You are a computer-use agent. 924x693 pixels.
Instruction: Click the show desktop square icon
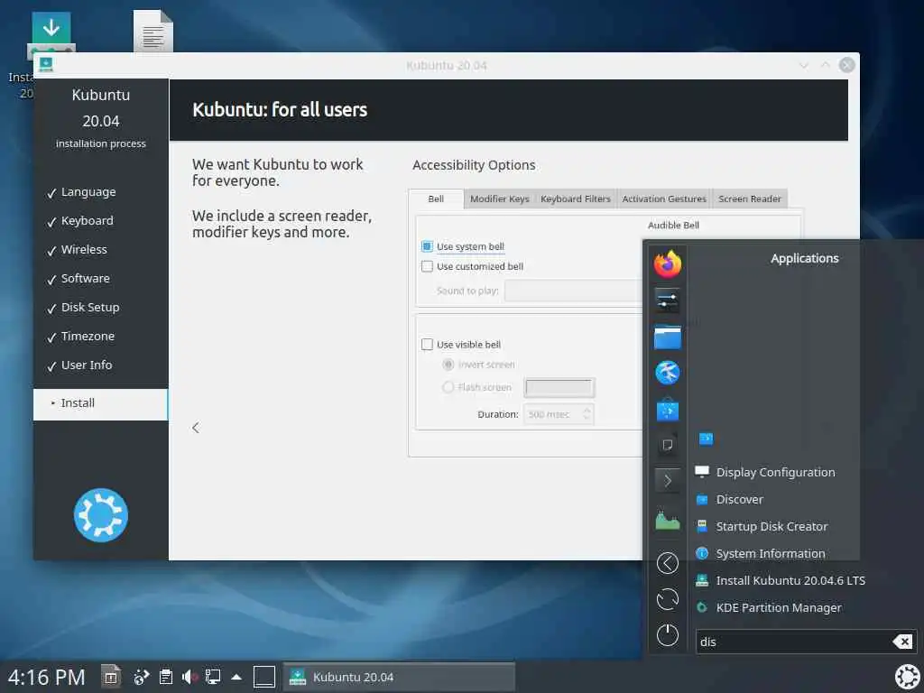(264, 677)
